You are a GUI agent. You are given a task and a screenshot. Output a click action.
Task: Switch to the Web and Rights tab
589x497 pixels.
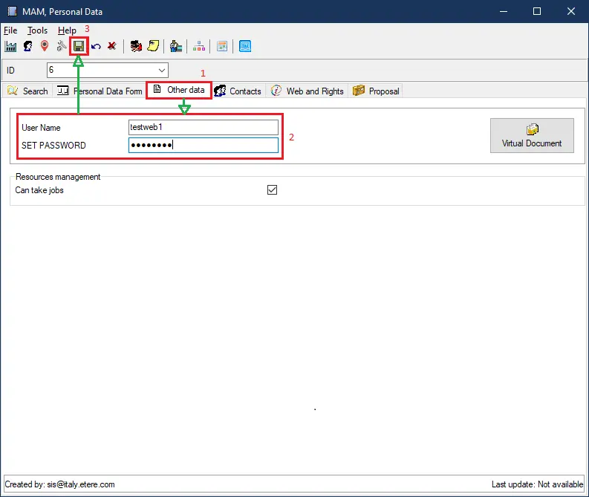pos(307,91)
